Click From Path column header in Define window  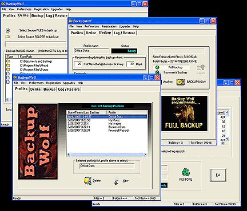(43, 56)
